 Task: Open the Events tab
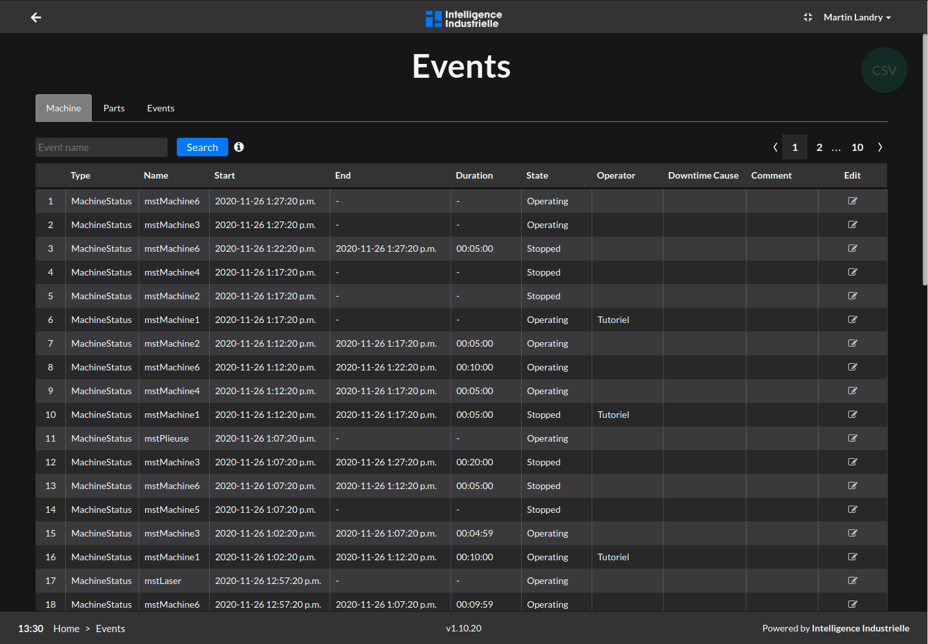(161, 108)
